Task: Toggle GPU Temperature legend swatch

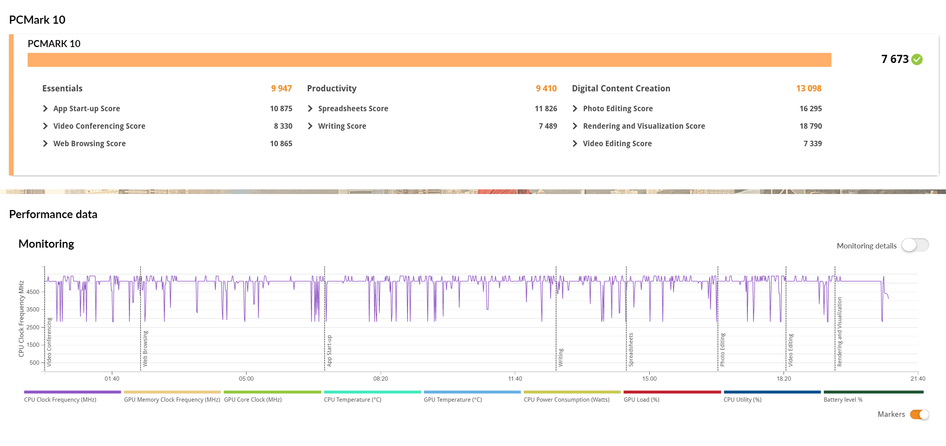Action: [472, 392]
